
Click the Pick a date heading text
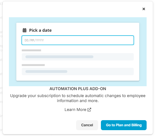[40, 30]
